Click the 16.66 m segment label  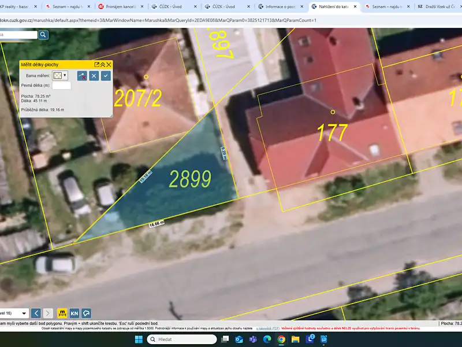[x=157, y=224]
